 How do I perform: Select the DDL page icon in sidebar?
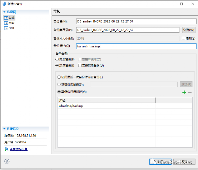click(x=6, y=28)
